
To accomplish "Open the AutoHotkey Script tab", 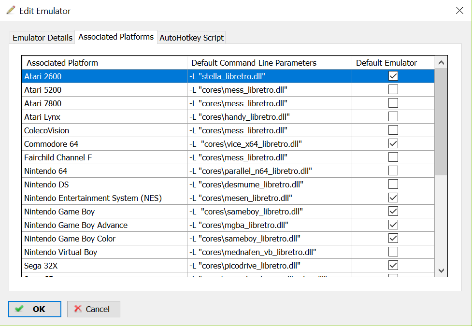I will tap(191, 38).
